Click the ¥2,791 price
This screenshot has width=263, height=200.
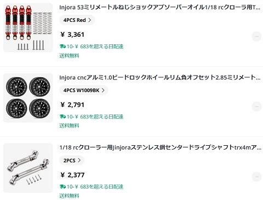coord(72,105)
